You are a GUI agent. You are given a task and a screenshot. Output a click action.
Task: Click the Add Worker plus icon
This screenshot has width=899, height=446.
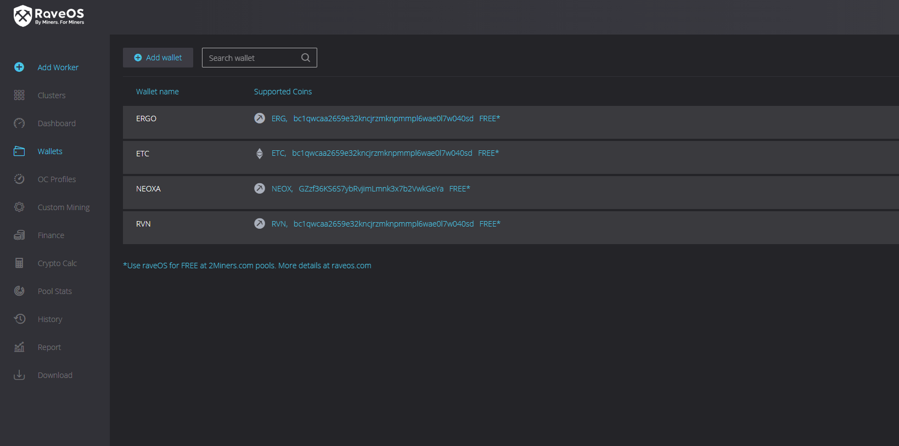pyautogui.click(x=19, y=67)
